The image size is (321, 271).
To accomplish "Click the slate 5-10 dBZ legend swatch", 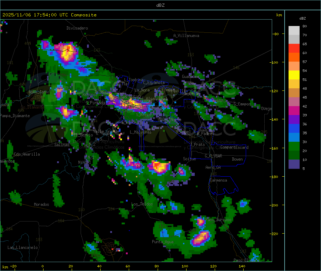I will tap(294, 164).
